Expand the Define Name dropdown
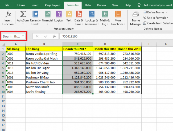Screen dimensions: 173x131 pyautogui.click(x=167, y=12)
